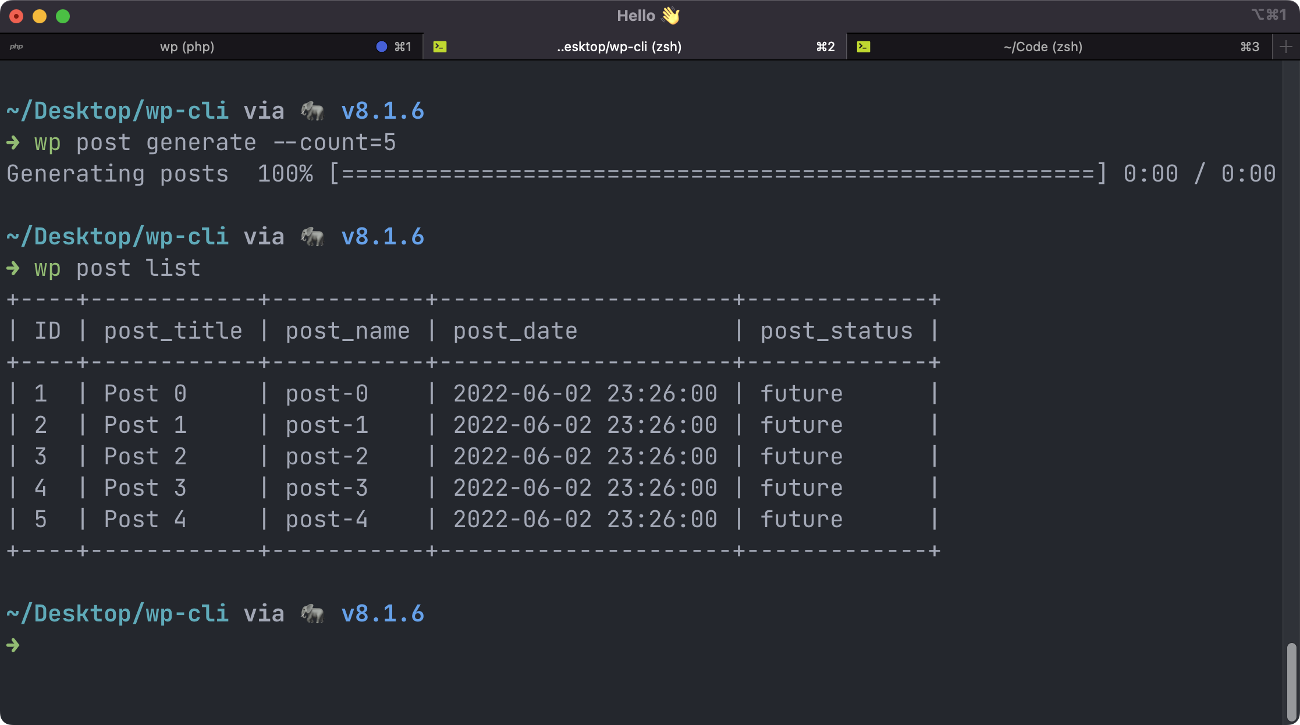Click terminal icon on the ~/Code tab

(x=864, y=47)
